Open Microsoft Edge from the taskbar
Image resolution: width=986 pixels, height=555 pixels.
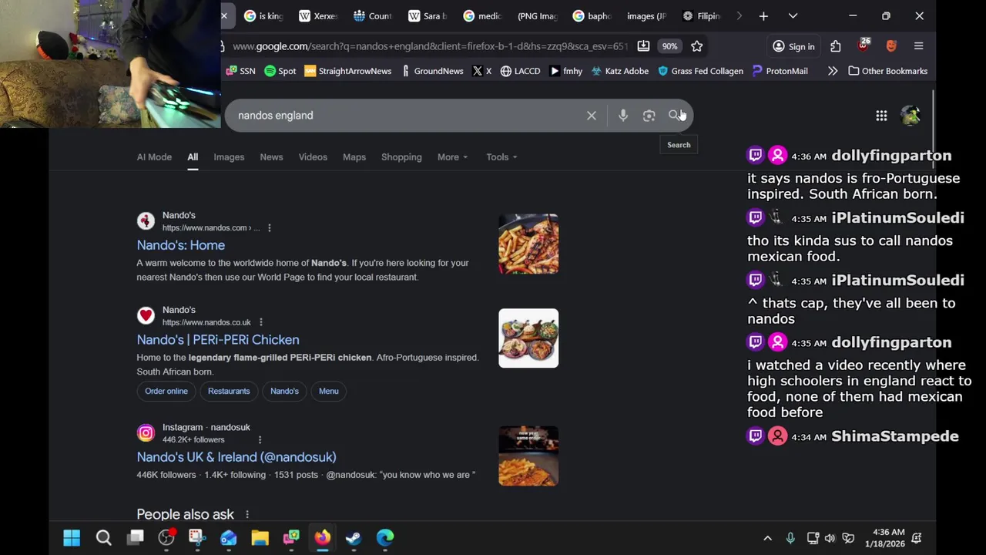(x=385, y=537)
